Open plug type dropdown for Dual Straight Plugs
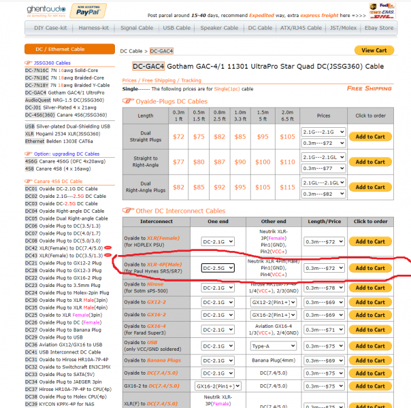411x408 pixels. (323, 132)
